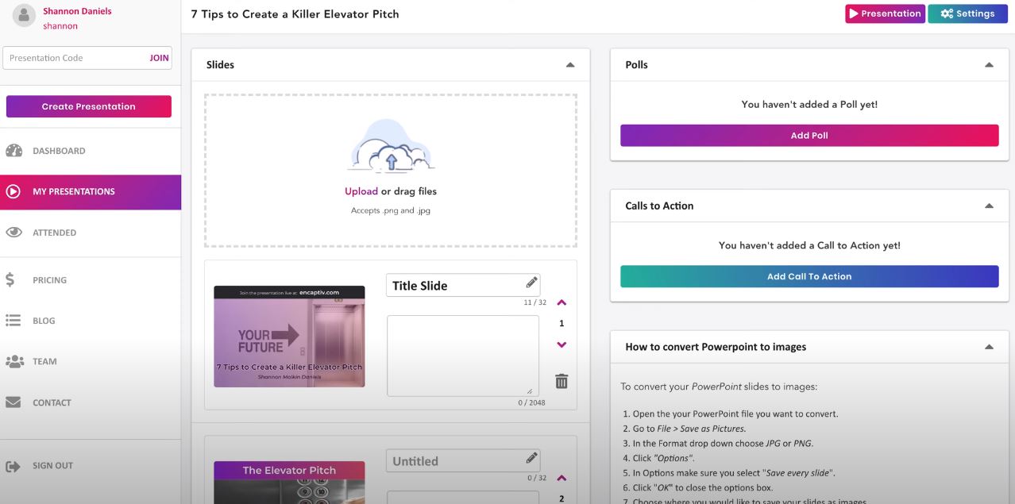Collapse the Slides panel
Image resolution: width=1015 pixels, height=504 pixels.
(x=570, y=65)
